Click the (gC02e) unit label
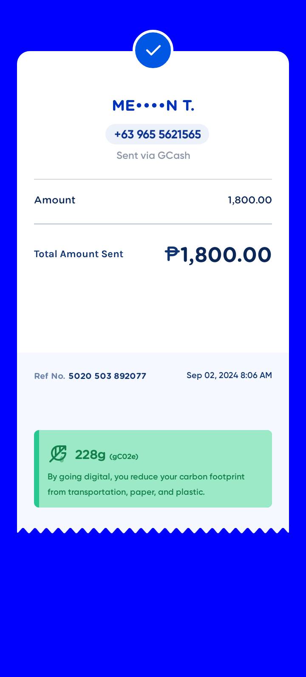 pyautogui.click(x=124, y=456)
